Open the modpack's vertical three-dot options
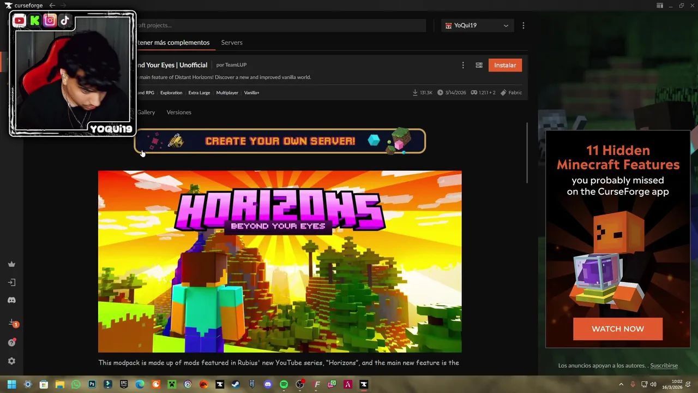Screen dimensions: 698x393 (463, 65)
